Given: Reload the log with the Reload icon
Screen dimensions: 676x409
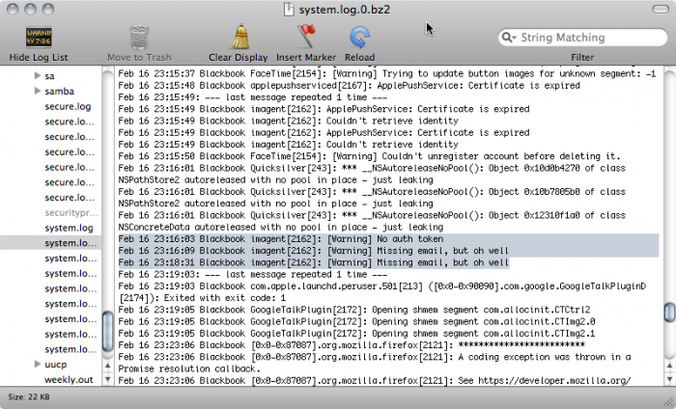Looking at the screenshot, I should [360, 38].
